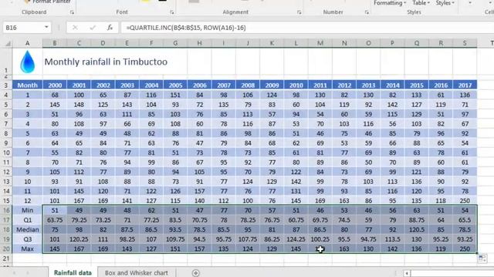Expand Conditional Formatting dropdown
Viewport: 494px width, 277px height.
390,3
